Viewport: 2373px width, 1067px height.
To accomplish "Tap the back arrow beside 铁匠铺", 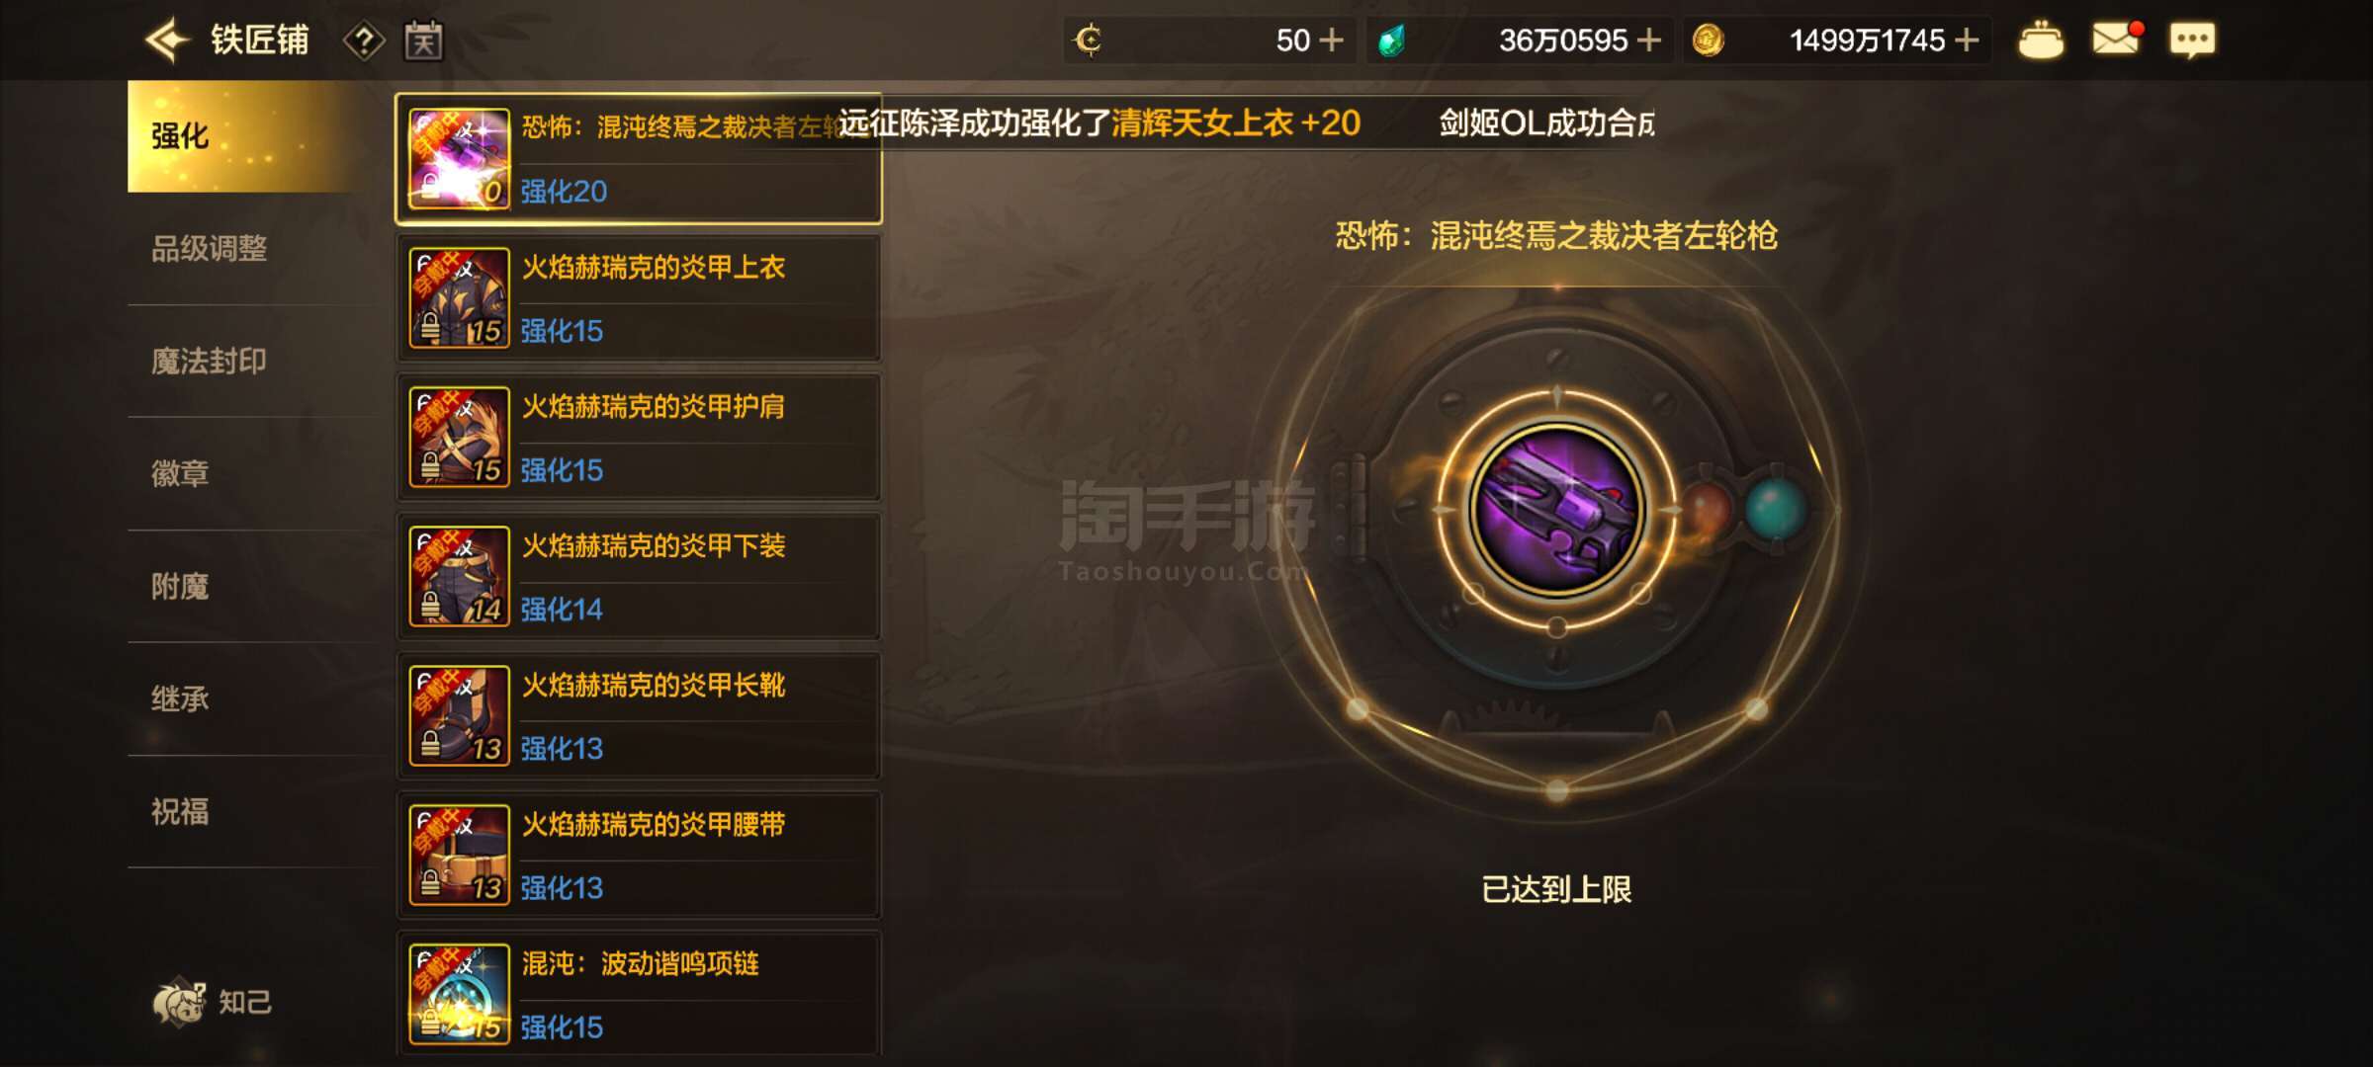I will [167, 41].
